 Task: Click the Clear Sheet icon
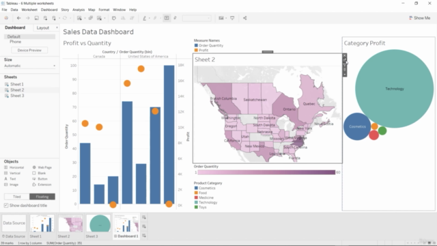(99, 18)
